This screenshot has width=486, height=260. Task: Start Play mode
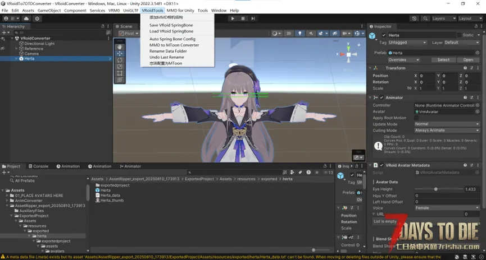(233, 18)
